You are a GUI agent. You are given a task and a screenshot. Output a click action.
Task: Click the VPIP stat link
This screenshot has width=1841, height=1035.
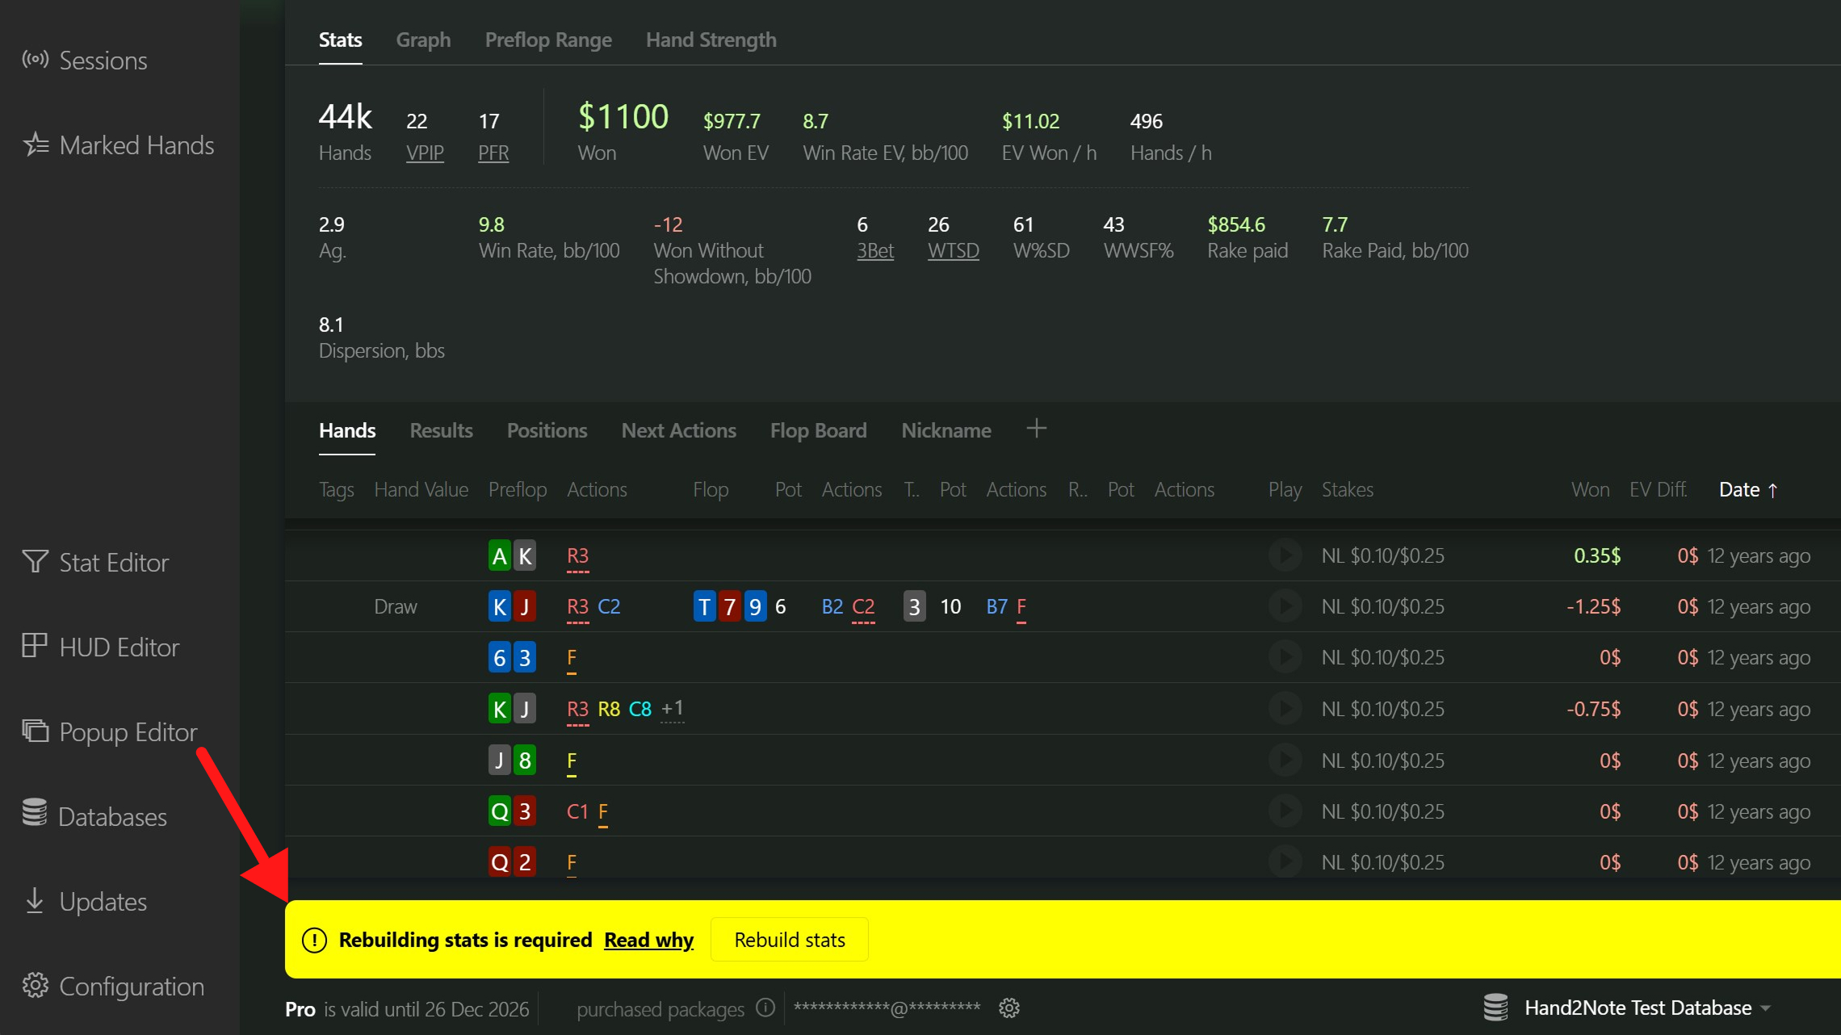tap(425, 152)
